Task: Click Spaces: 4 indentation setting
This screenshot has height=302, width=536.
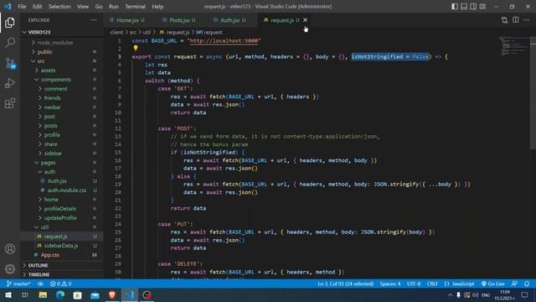Action: point(390,284)
